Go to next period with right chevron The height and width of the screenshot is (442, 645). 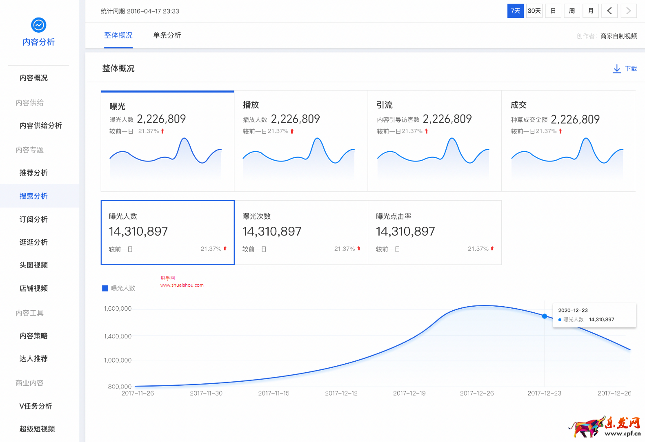(x=629, y=11)
